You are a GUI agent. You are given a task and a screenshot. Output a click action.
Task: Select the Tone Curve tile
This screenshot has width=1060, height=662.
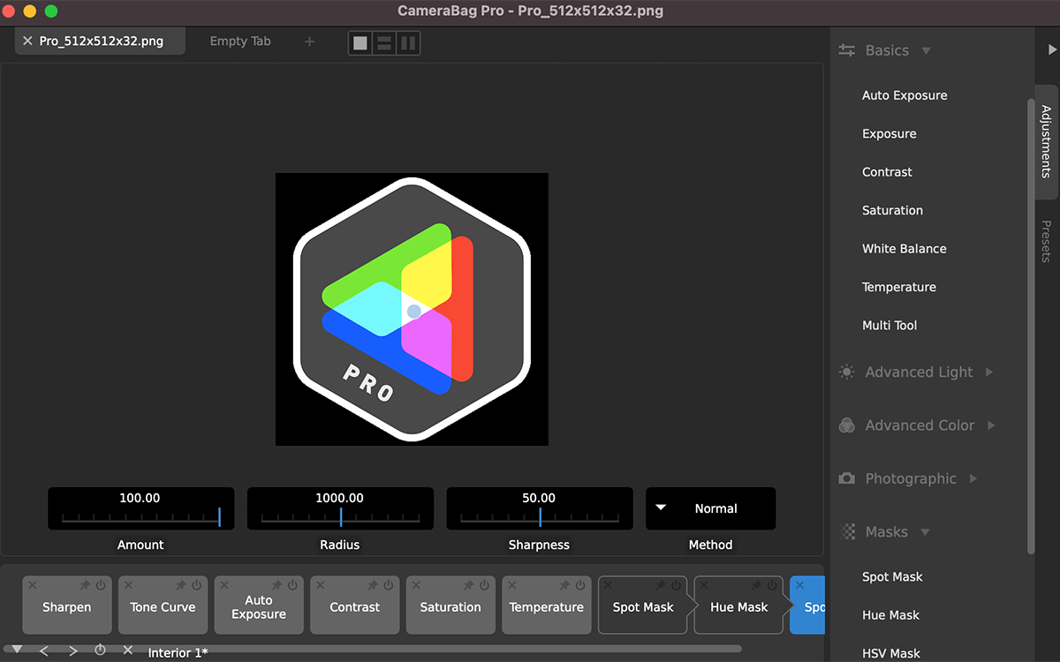[163, 606]
